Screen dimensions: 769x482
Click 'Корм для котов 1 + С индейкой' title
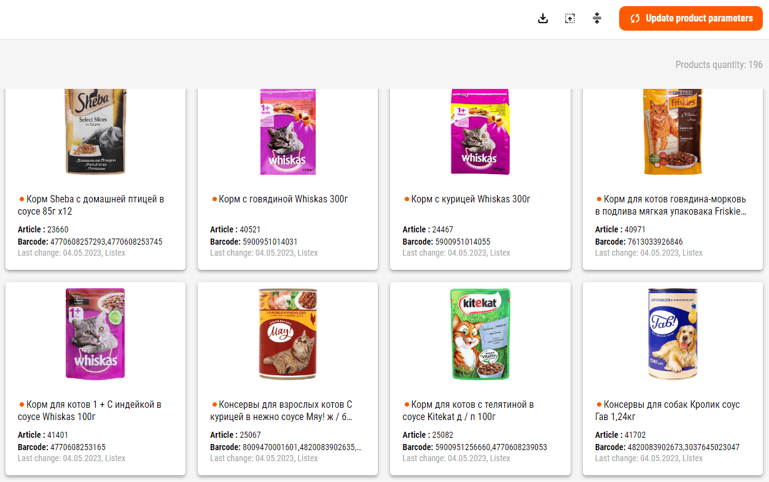tap(90, 411)
